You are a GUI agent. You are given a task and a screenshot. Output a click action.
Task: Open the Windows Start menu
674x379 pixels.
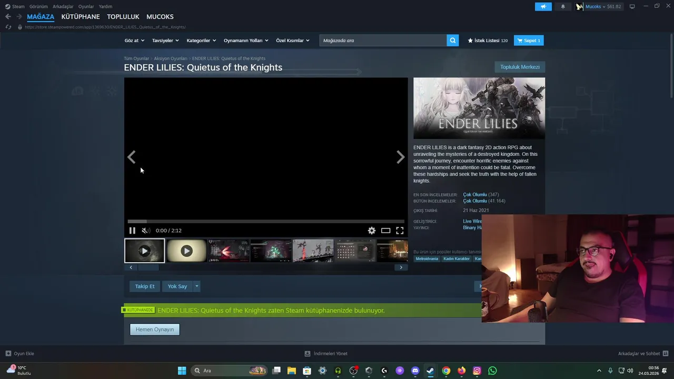click(182, 371)
